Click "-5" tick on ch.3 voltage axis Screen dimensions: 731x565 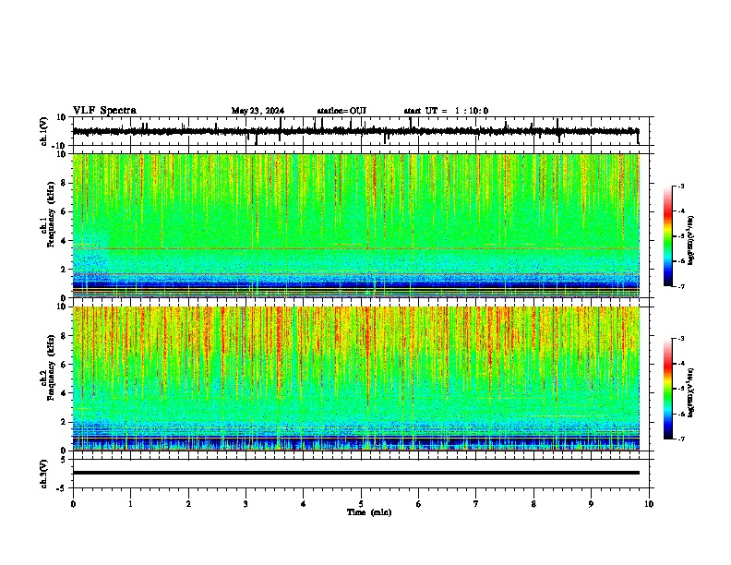[x=62, y=488]
